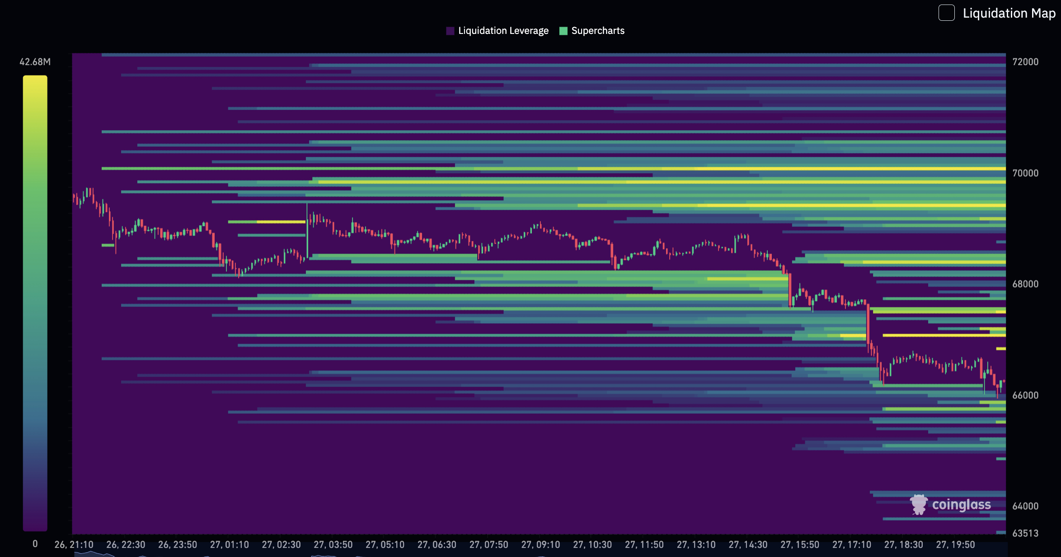1061x557 pixels.
Task: Toggle Supercharts legend green square
Action: pos(563,31)
